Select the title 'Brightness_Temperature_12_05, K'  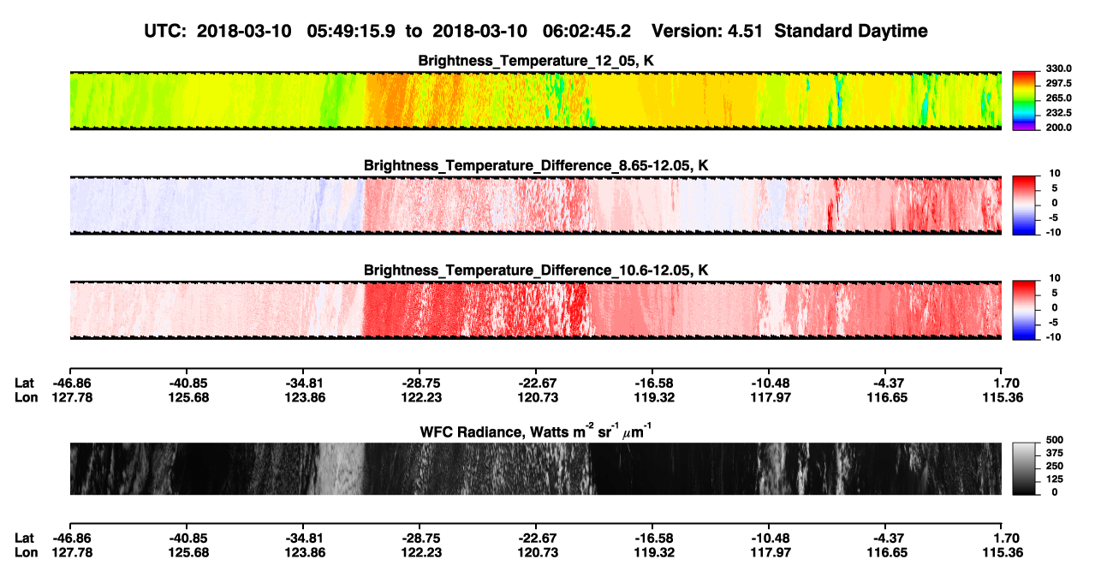pyautogui.click(x=536, y=61)
